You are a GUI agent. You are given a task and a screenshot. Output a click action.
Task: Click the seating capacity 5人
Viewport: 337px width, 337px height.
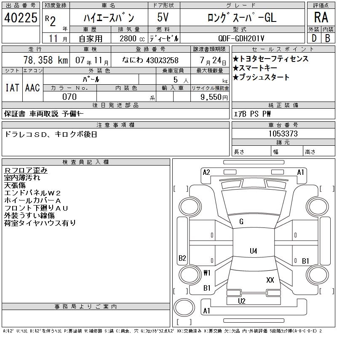click(181, 80)
